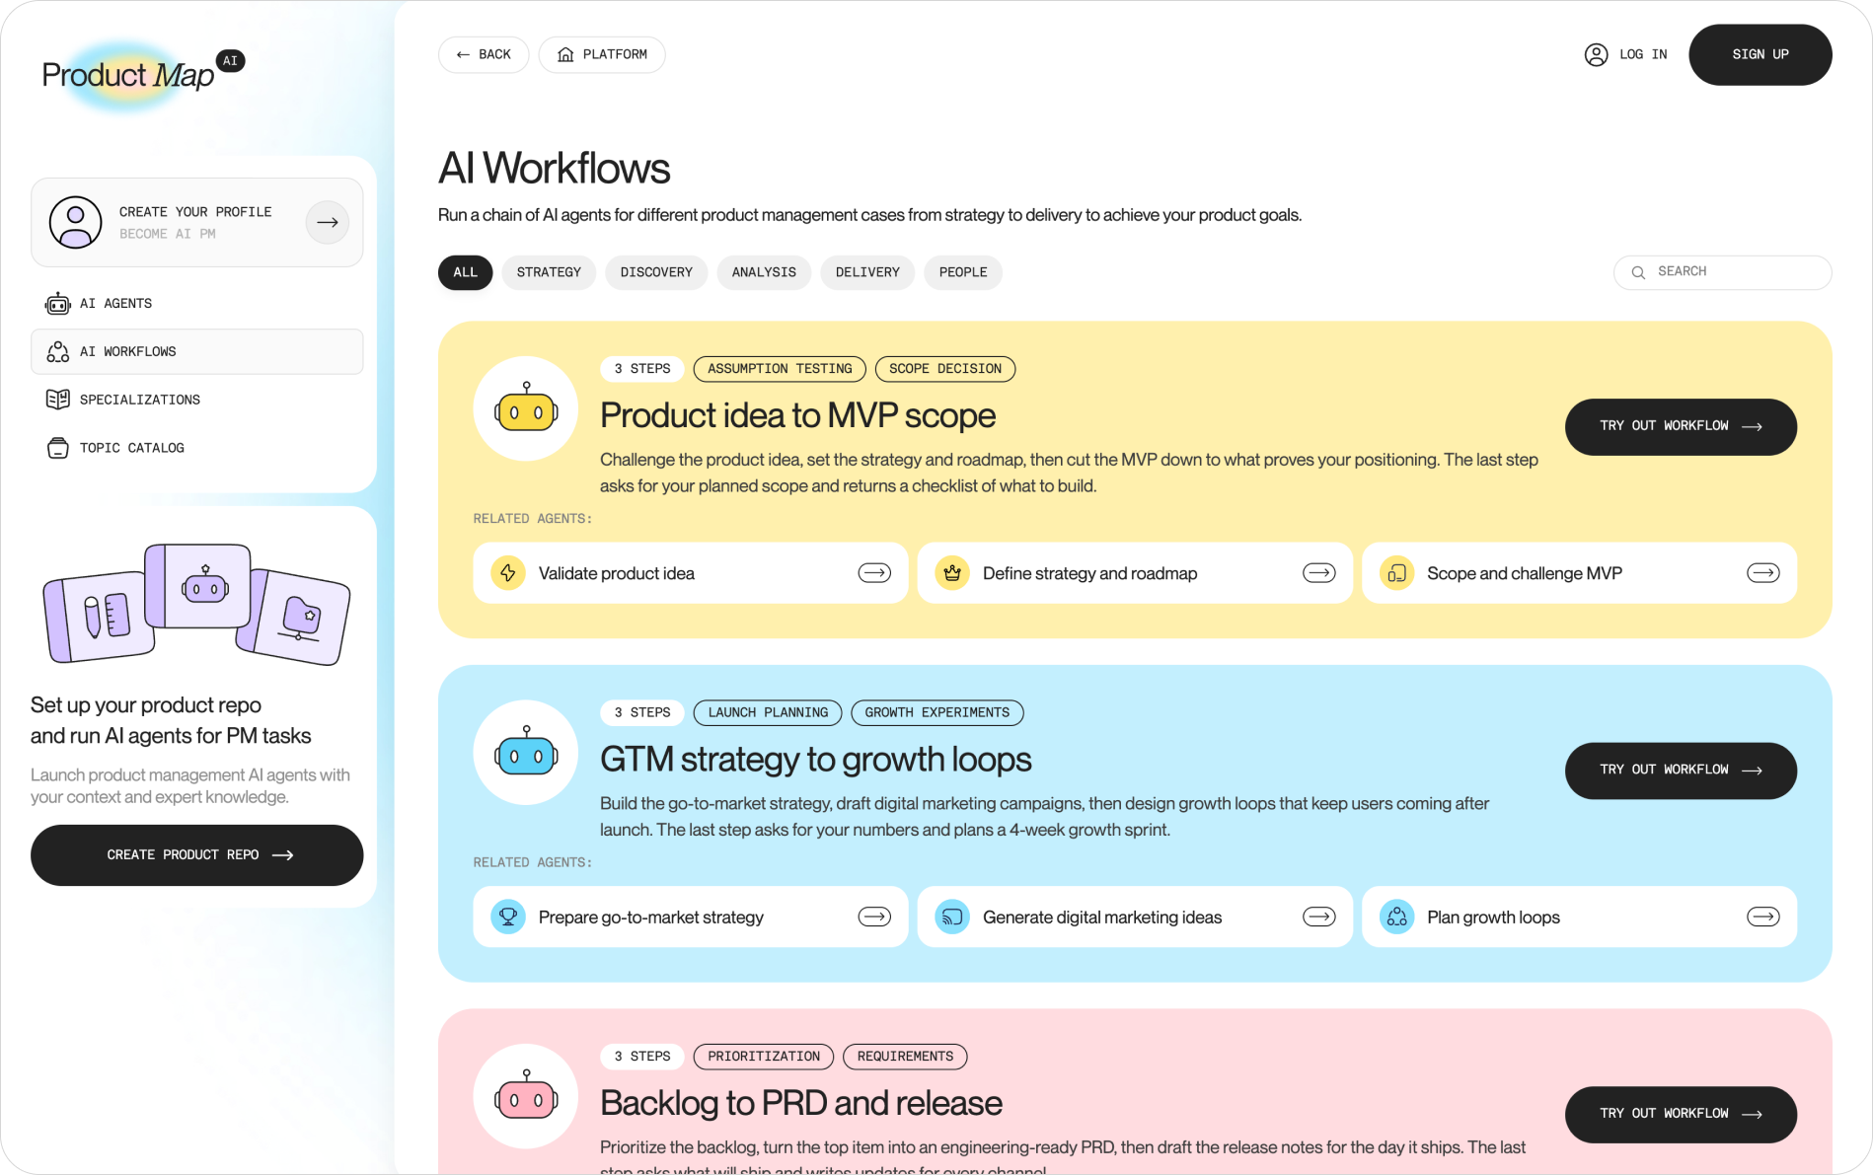The height and width of the screenshot is (1175, 1873).
Task: Go back using the Back button
Action: click(484, 54)
